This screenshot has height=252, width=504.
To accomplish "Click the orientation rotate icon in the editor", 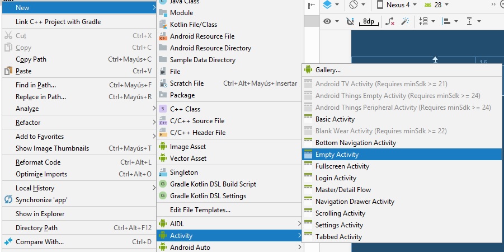I will click(x=357, y=5).
